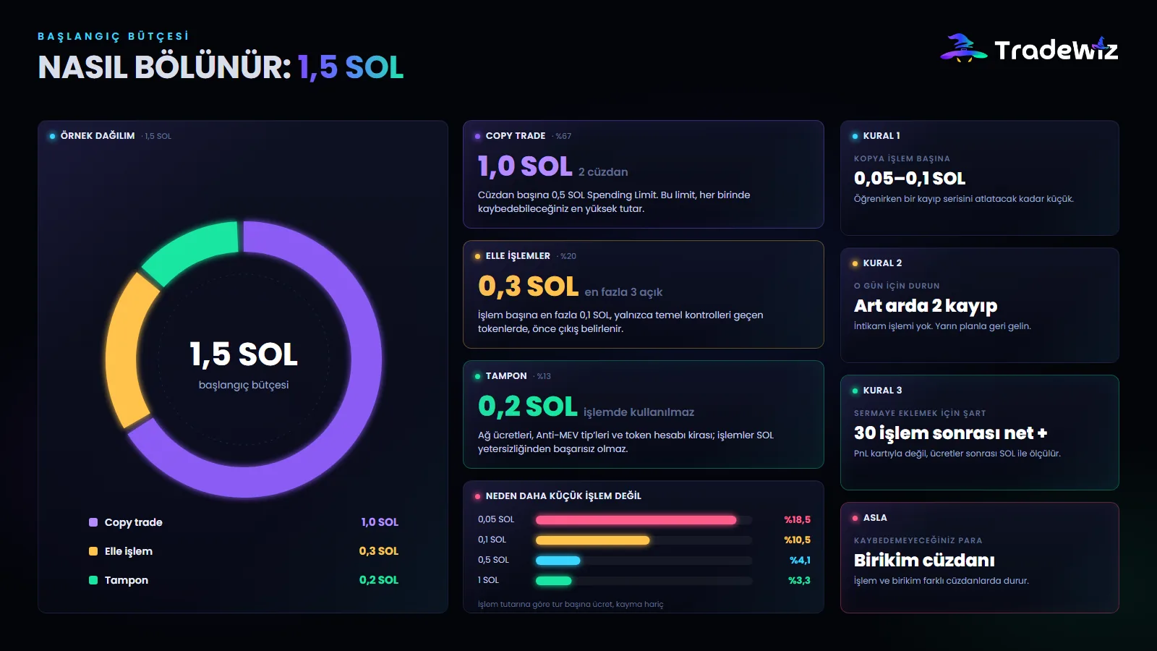The height and width of the screenshot is (651, 1157).
Task: Click the %18,5 fee value
Action: pos(797,519)
